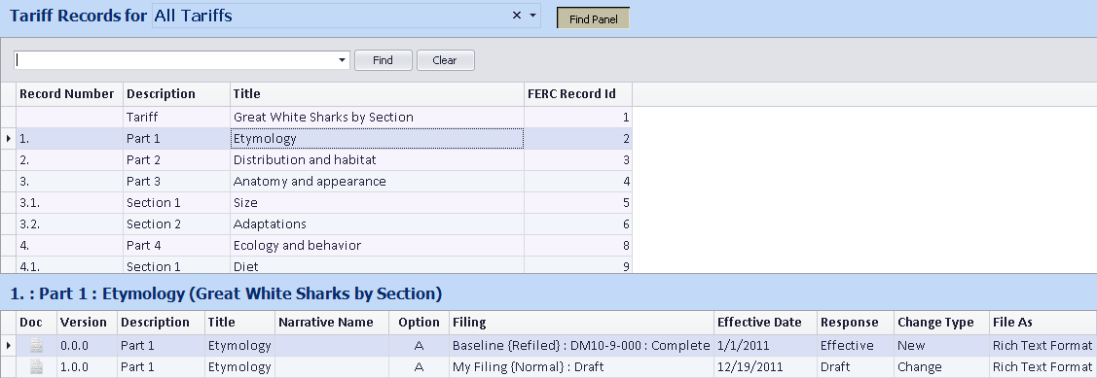The image size is (1097, 378).
Task: Click the Baseline {Refiled} filing cell
Action: [x=581, y=345]
